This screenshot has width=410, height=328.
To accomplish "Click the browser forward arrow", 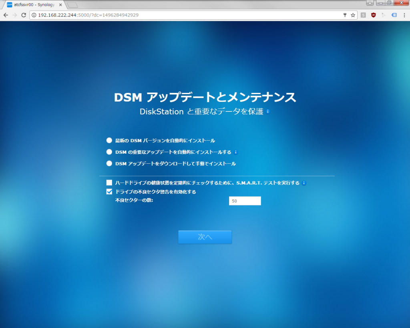I will point(15,15).
